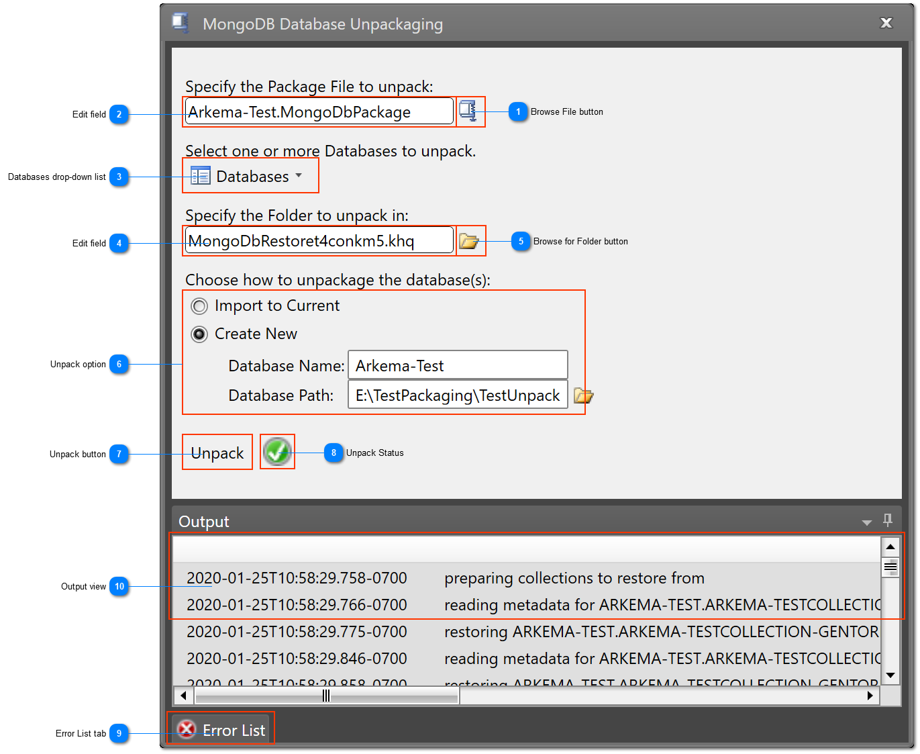
Task: Select output row 'preparing collections to restore from'
Action: click(x=527, y=578)
